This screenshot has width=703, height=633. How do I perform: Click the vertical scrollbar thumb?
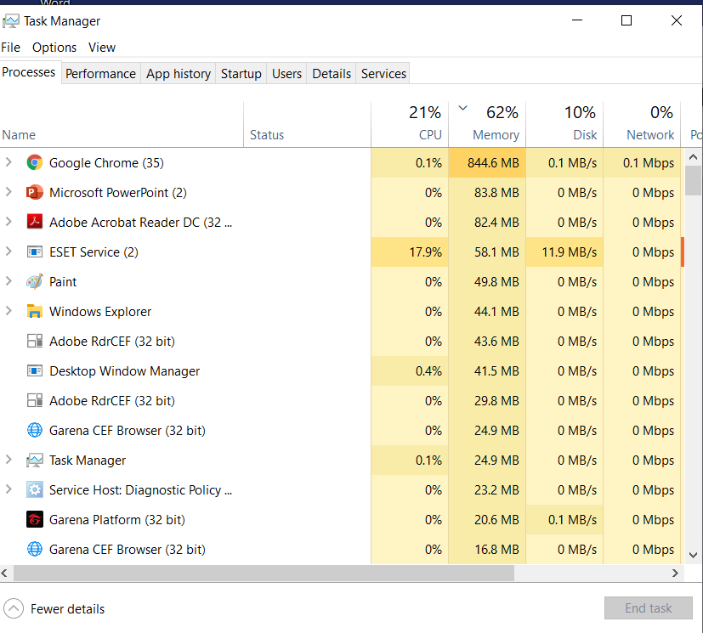[693, 180]
